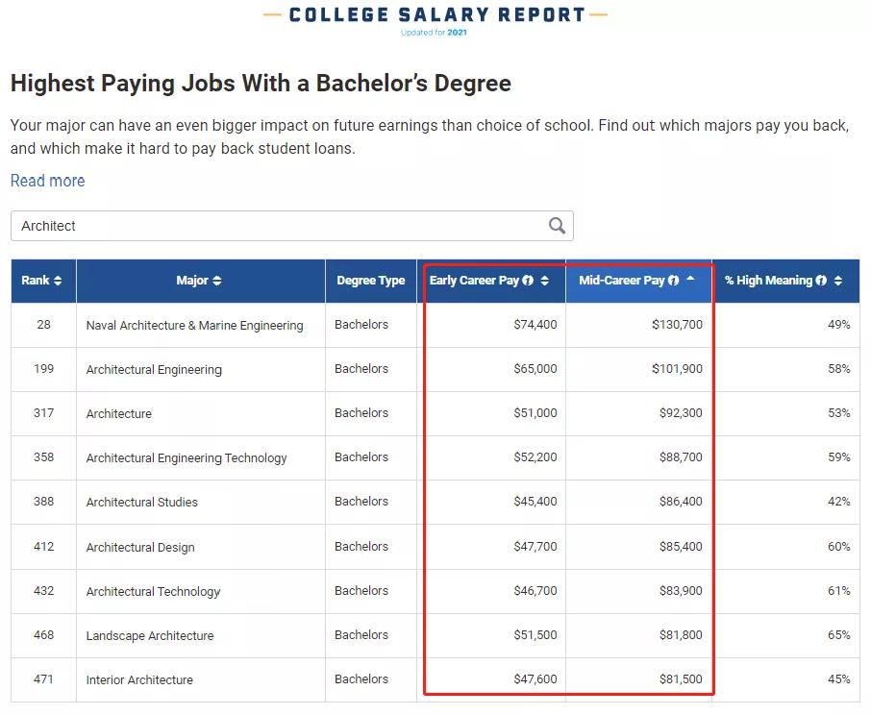Open the Architectural Studies major

tap(142, 502)
